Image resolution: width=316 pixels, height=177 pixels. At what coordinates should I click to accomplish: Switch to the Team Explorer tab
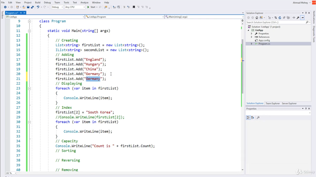(273, 104)
